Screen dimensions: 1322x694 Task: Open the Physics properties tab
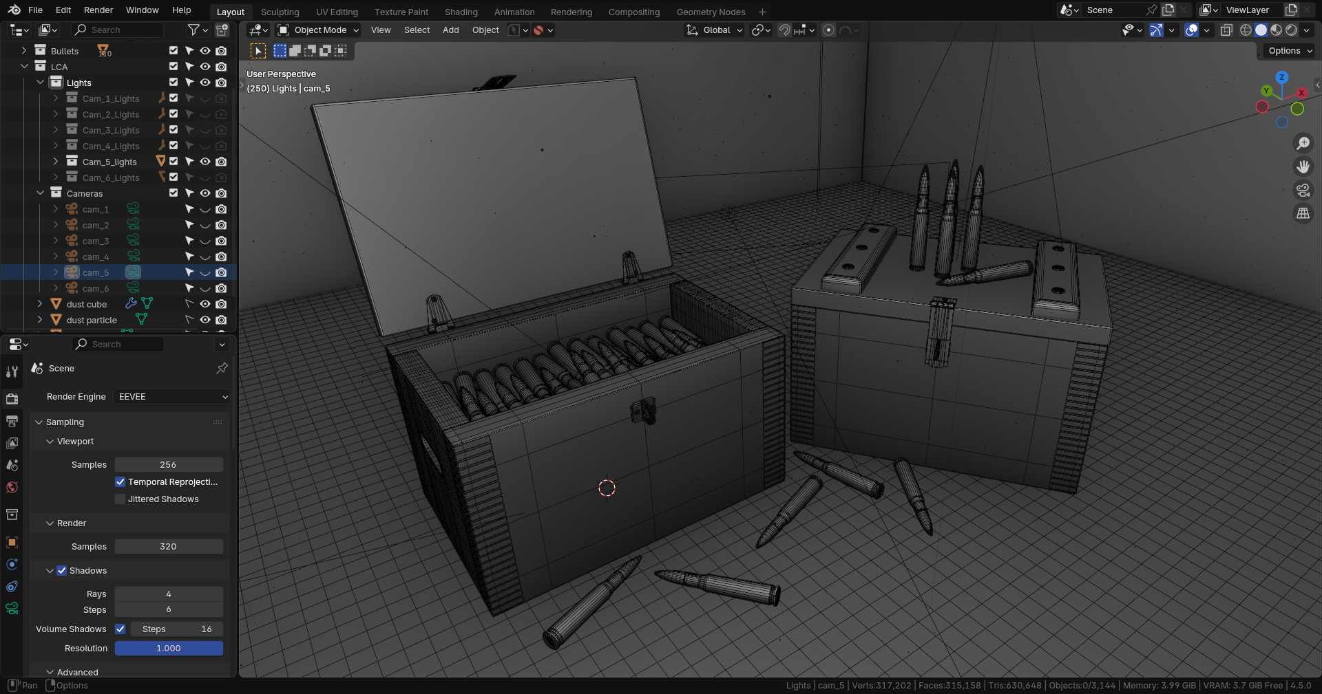[12, 565]
